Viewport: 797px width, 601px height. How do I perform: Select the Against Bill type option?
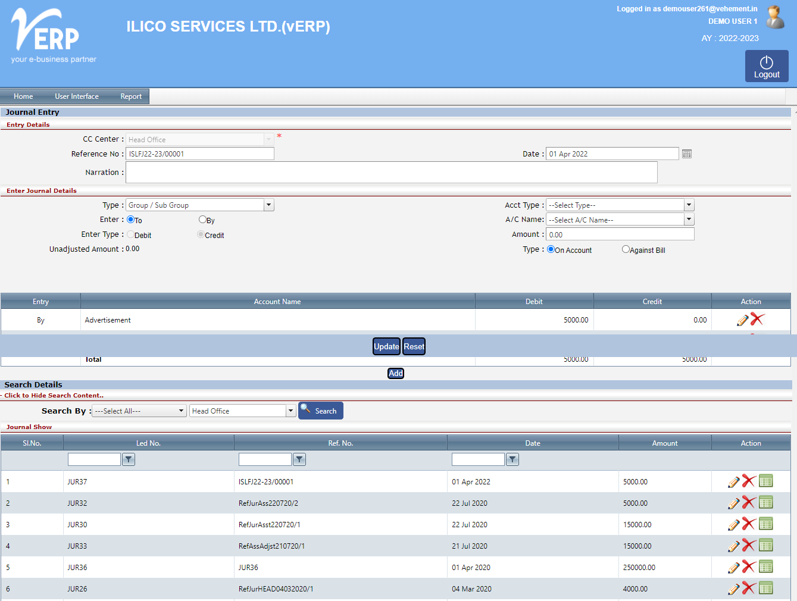click(626, 249)
